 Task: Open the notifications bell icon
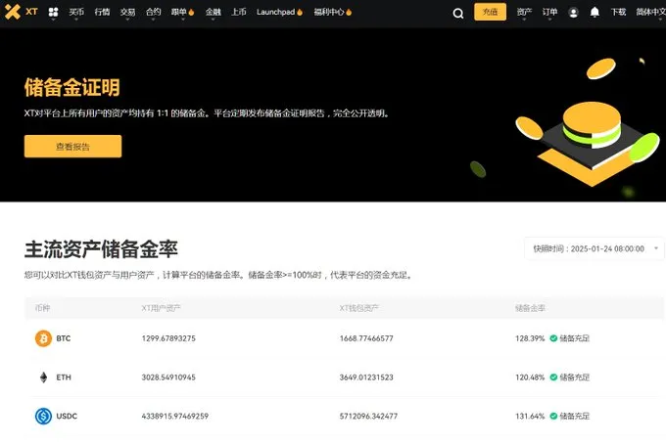[x=595, y=13]
